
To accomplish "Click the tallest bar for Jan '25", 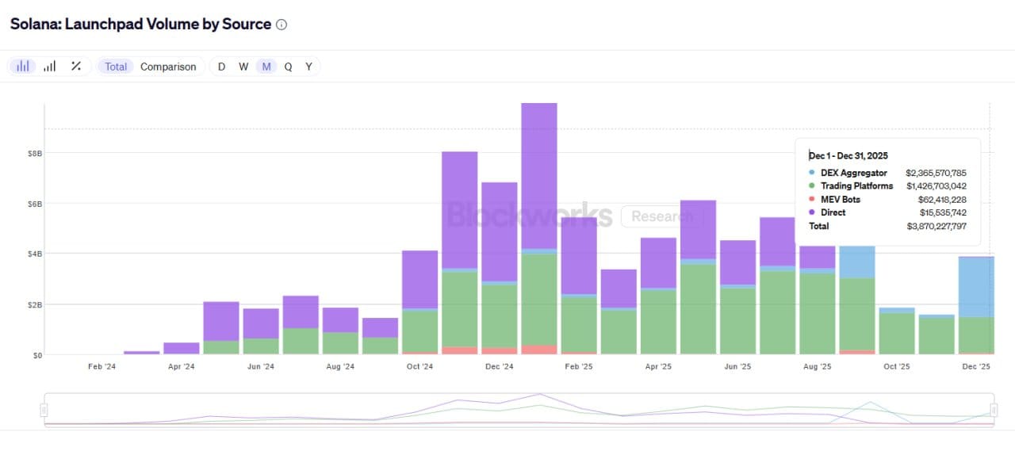I will 539,228.
